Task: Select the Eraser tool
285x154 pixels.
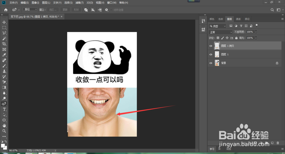Action: tap(4, 82)
